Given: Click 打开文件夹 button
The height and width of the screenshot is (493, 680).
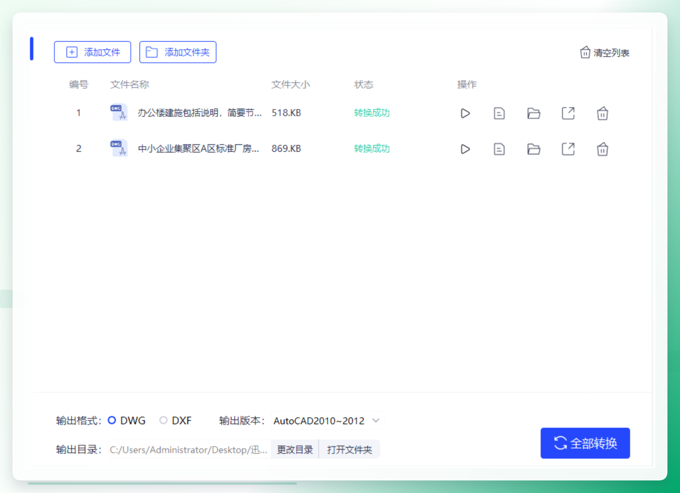Looking at the screenshot, I should pos(350,449).
